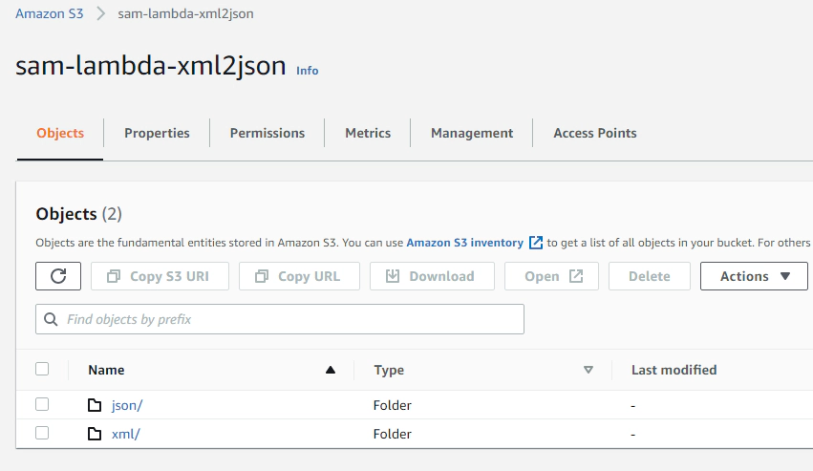Viewport: 813px width, 471px height.
Task: Click the Download button
Action: tap(432, 276)
